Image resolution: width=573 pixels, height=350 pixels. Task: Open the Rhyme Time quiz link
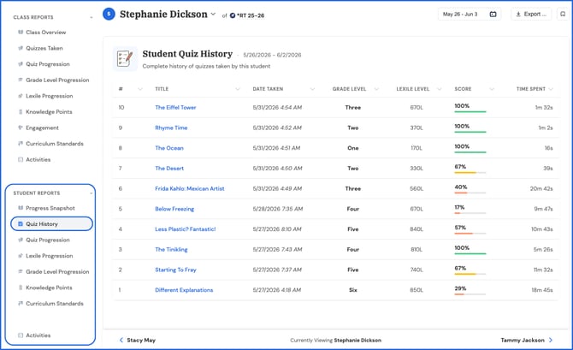point(171,128)
